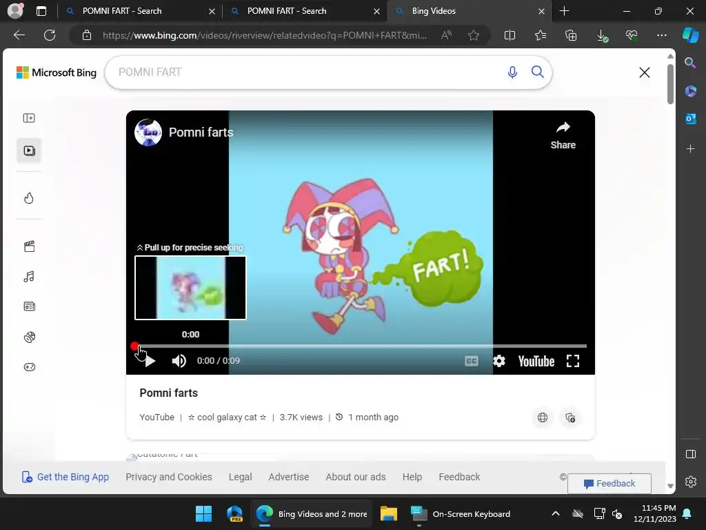Screen dimensions: 706x530
Task: Open trending flame sidebar icon
Action: (29, 198)
